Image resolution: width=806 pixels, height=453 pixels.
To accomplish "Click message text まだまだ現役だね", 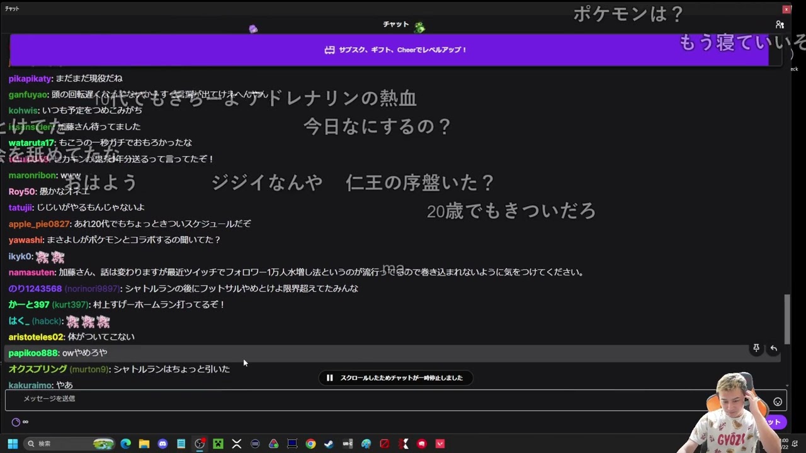I will [89, 79].
